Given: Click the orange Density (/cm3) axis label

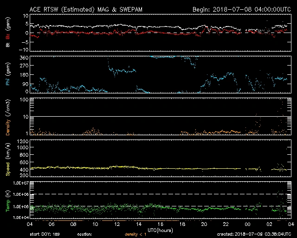Looking at the screenshot, I should pos(7,117).
